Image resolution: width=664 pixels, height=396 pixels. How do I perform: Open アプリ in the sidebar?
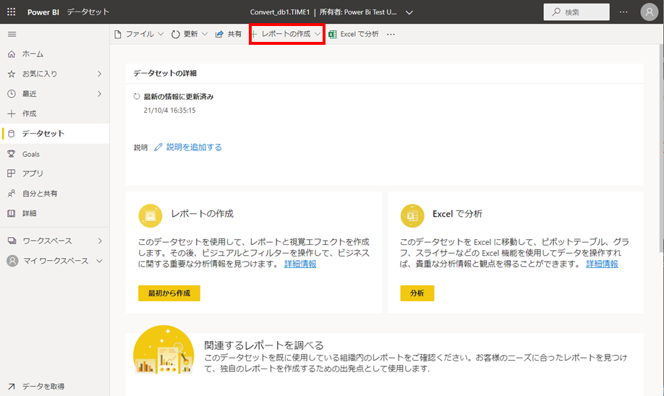(x=33, y=173)
